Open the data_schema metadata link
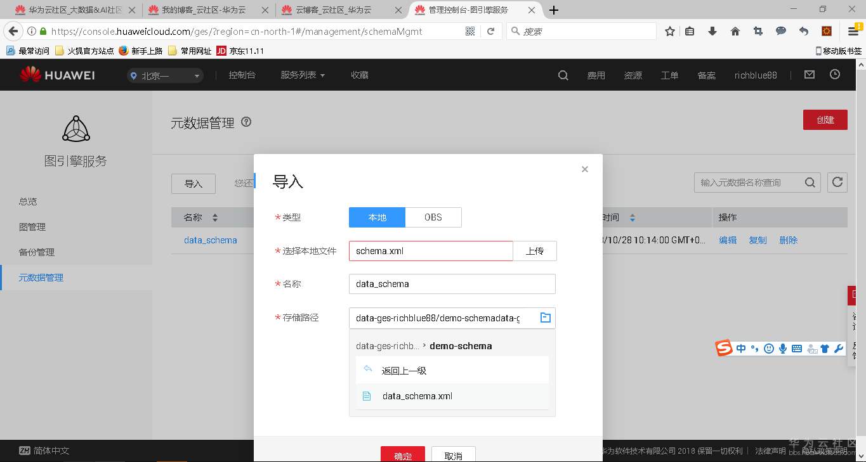The width and height of the screenshot is (866, 462). pos(210,240)
